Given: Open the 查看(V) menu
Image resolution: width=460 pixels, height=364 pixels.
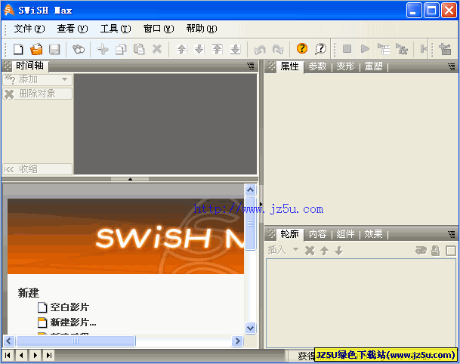Looking at the screenshot, I should click(x=73, y=29).
